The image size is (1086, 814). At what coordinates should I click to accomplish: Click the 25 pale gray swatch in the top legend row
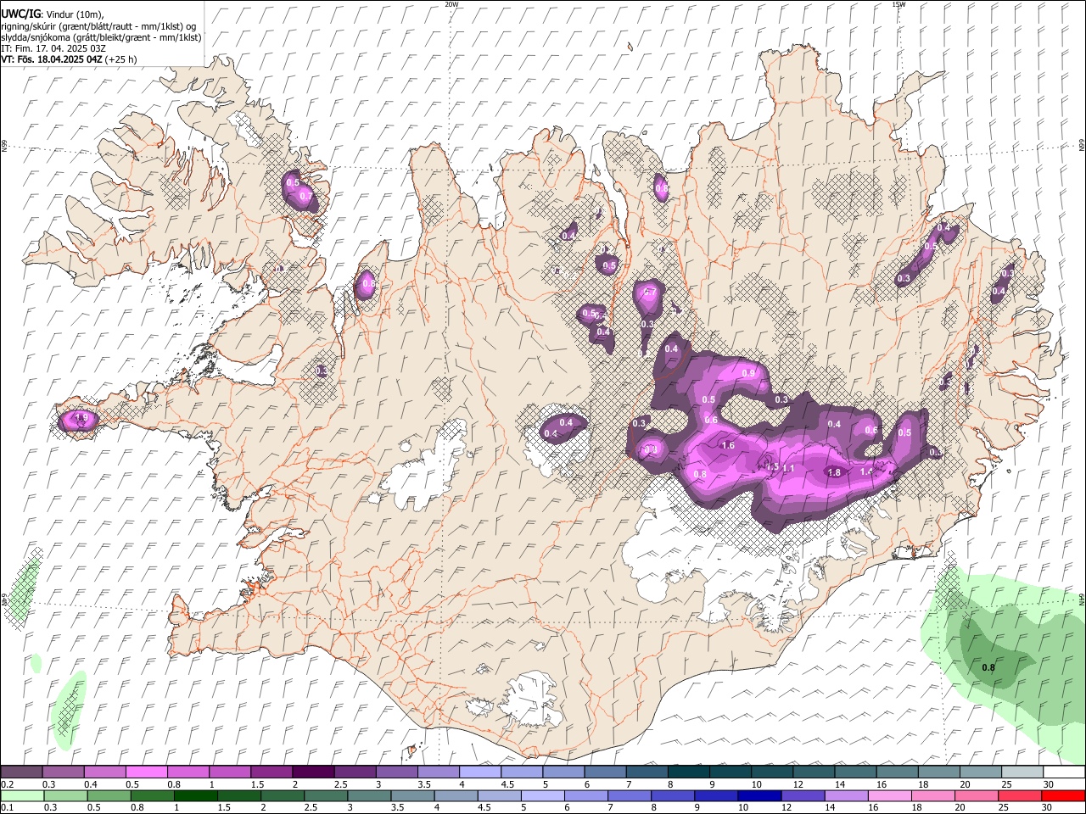point(1022,772)
